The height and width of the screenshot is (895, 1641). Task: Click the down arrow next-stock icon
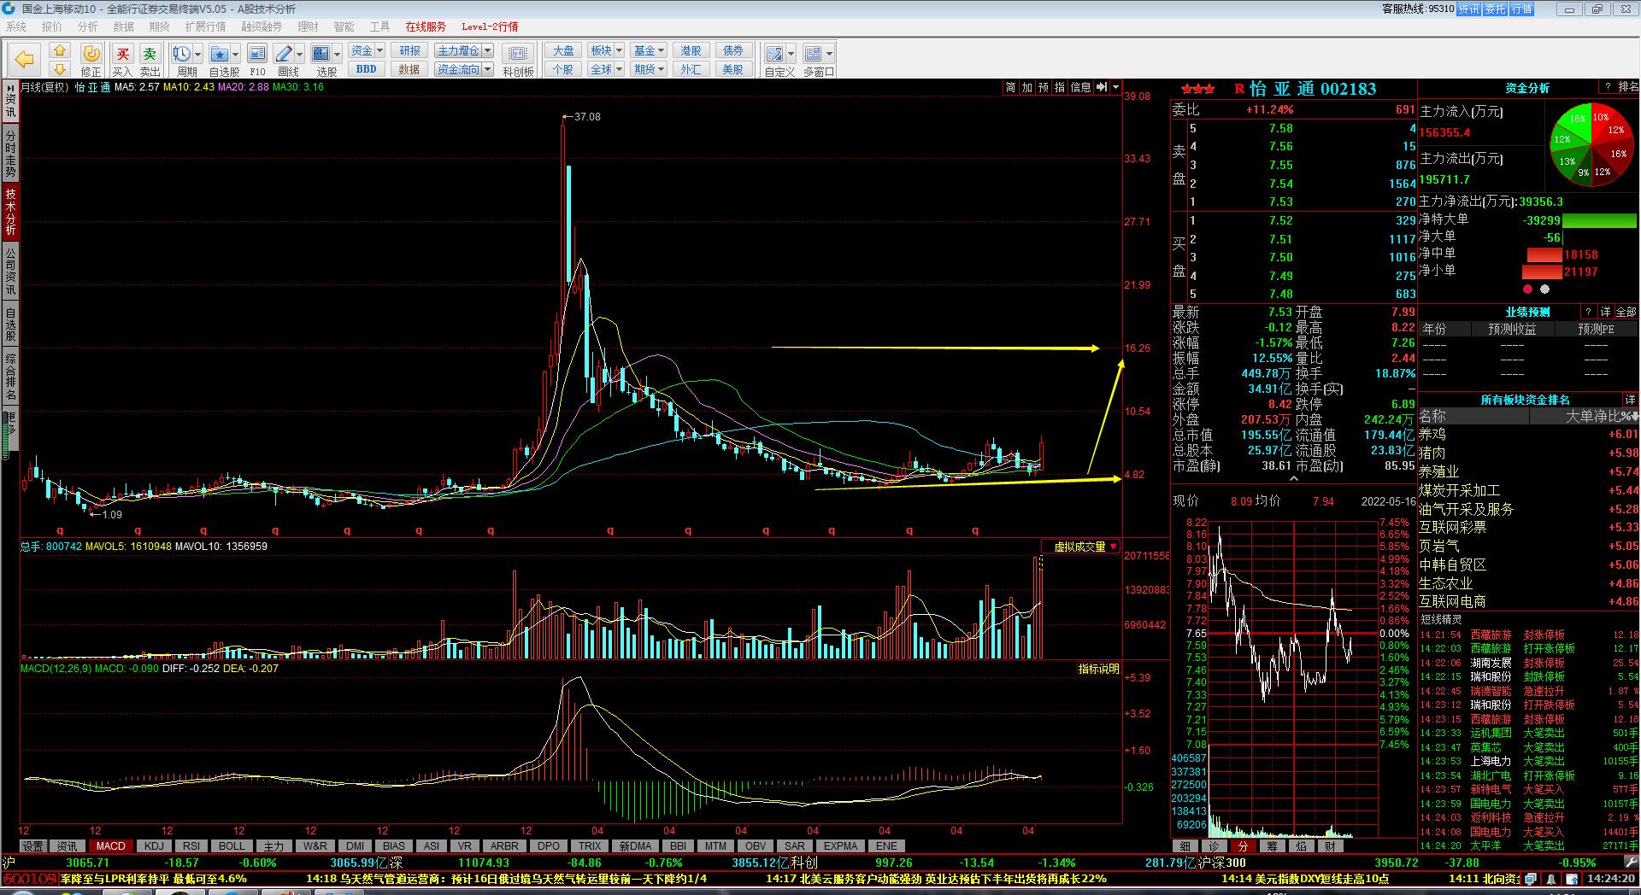coord(59,68)
